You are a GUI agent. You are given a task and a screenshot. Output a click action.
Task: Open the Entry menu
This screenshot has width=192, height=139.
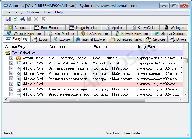tap(18, 12)
